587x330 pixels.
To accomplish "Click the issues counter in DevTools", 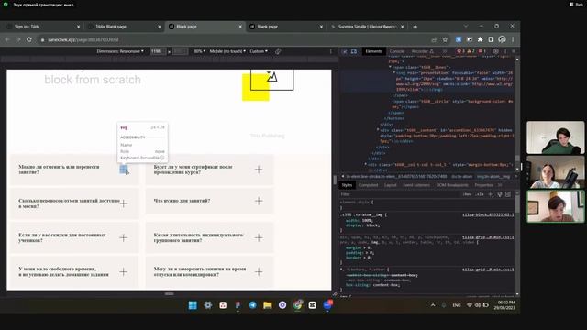I will (x=482, y=51).
